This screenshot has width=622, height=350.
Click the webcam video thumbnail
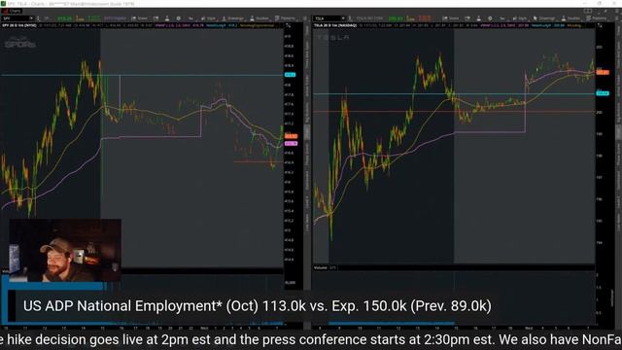tap(65, 251)
